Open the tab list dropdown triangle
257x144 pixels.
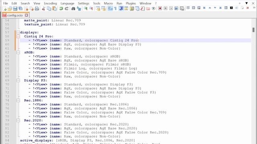click(246, 3)
